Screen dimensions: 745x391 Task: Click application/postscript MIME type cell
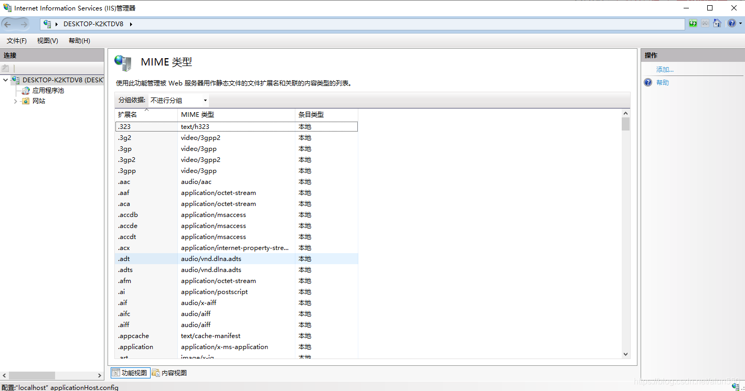[215, 292]
